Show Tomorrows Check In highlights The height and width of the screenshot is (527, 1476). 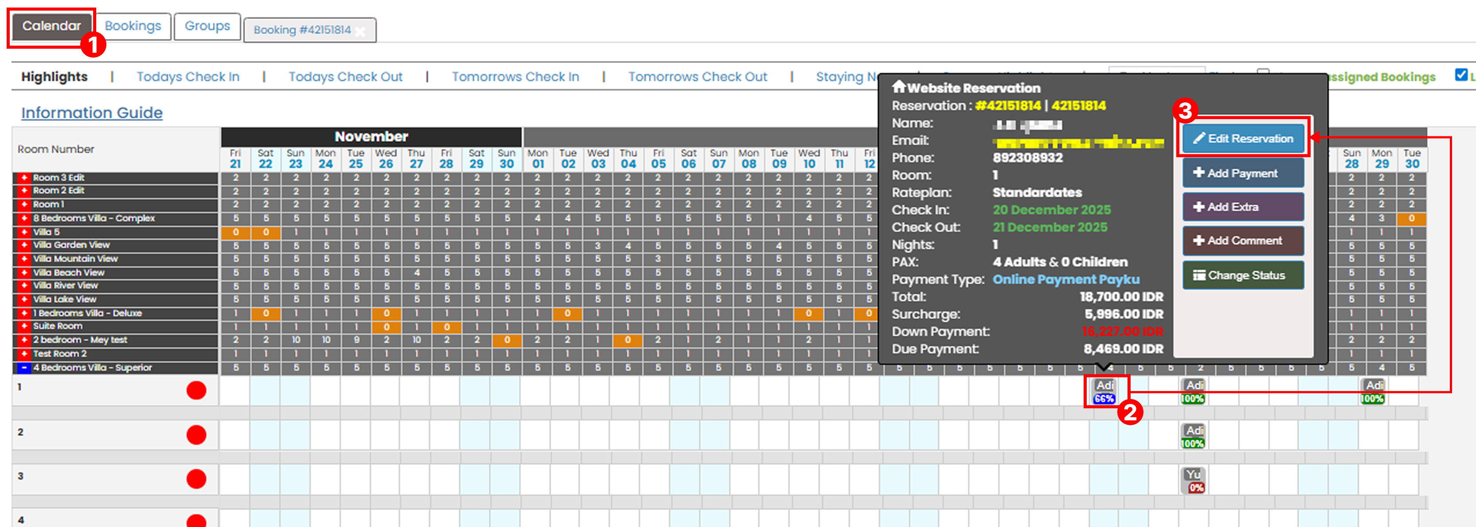[x=515, y=77]
